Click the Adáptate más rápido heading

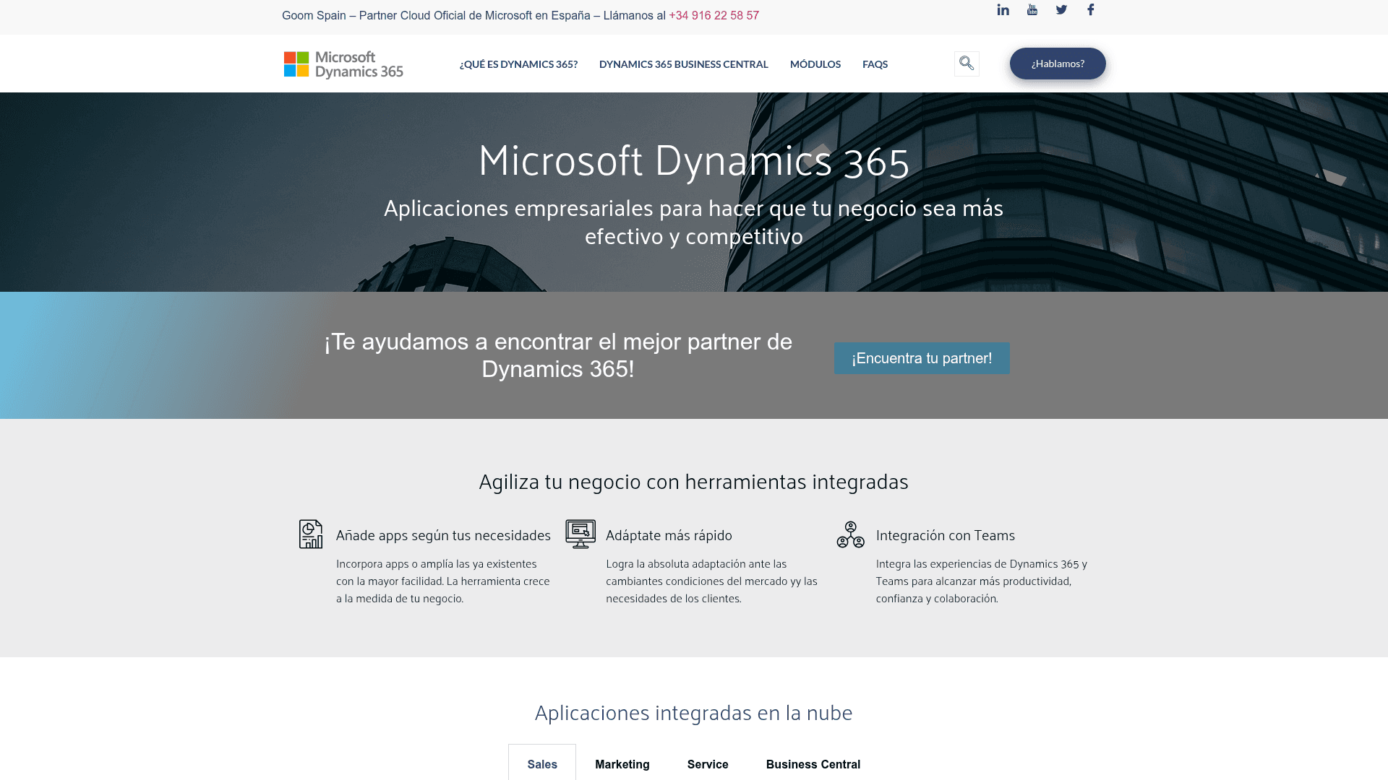coord(669,535)
